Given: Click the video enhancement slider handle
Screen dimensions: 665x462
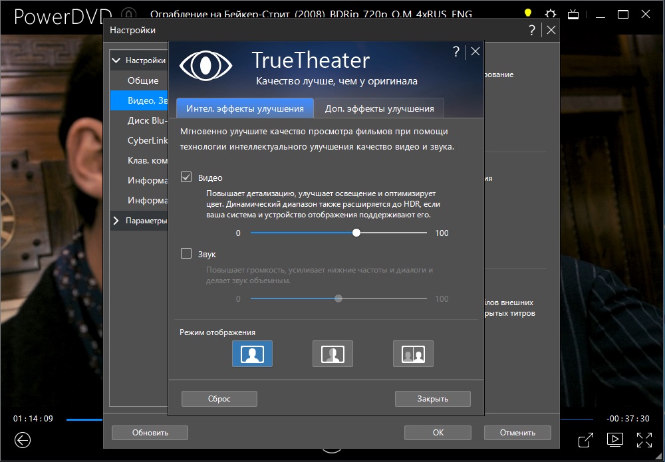Looking at the screenshot, I should tap(356, 233).
